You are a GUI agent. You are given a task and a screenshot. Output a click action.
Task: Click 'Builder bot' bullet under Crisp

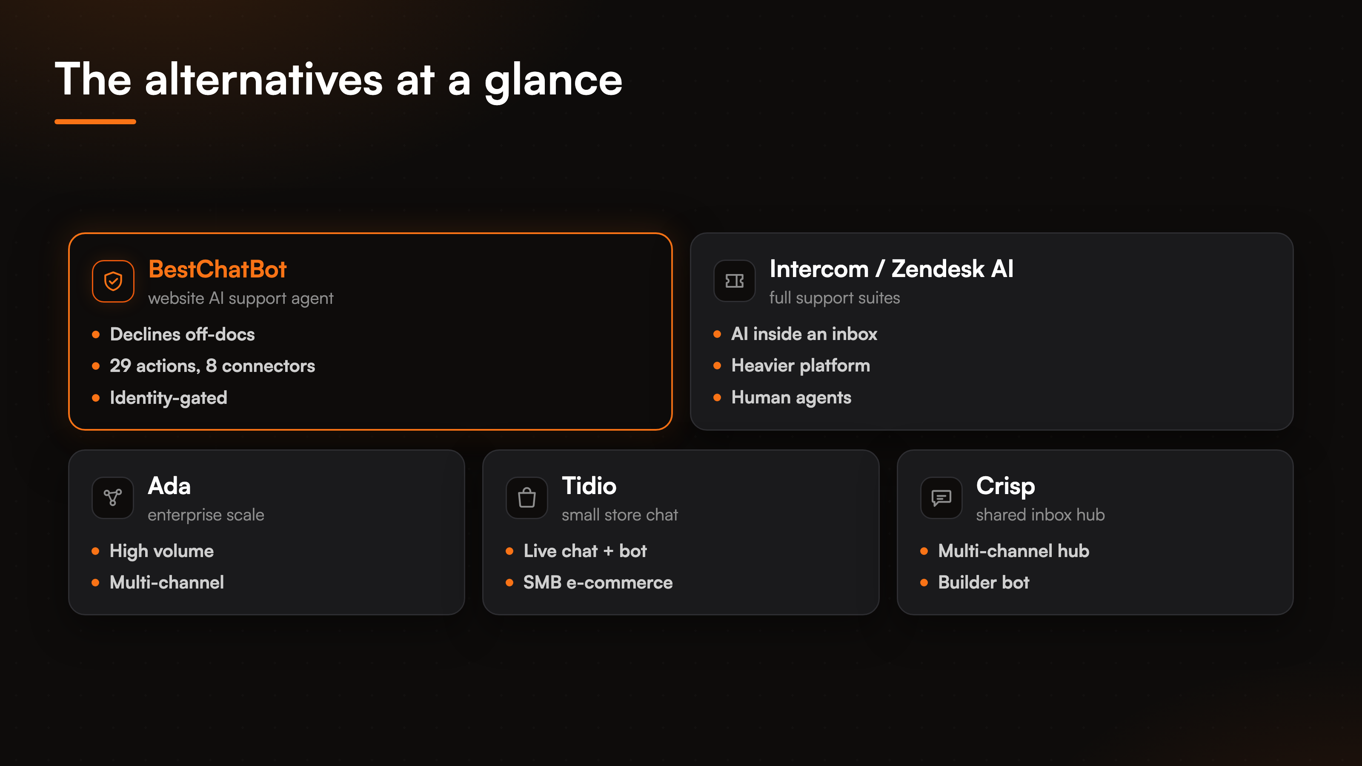click(984, 583)
